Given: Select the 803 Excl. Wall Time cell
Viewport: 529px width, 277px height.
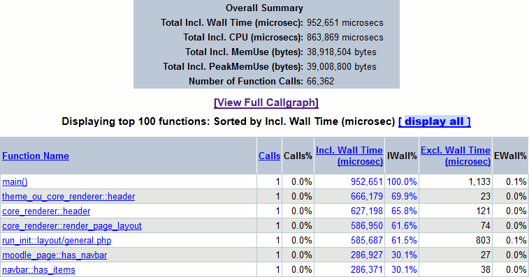Looking at the screenshot, I should 483,241.
